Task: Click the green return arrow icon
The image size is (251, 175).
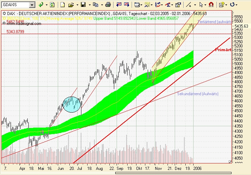Action: [x=41, y=5]
